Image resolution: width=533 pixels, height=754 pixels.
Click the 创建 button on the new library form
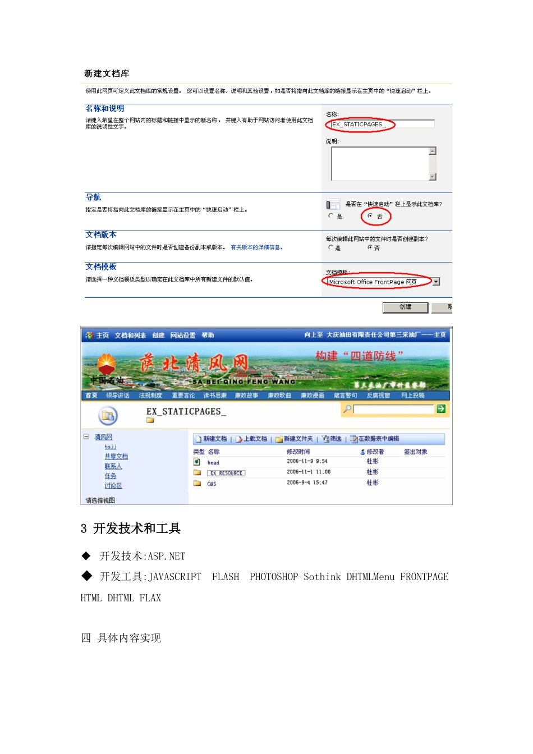coord(406,307)
